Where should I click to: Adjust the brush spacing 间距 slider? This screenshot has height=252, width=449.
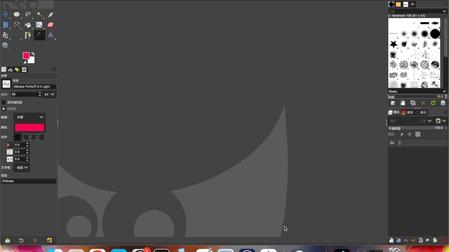(x=416, y=97)
